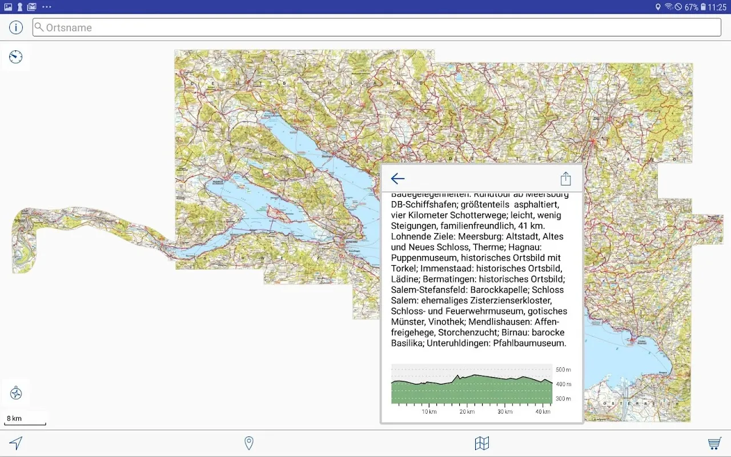
Task: Open the folded map icon
Action: point(482,443)
